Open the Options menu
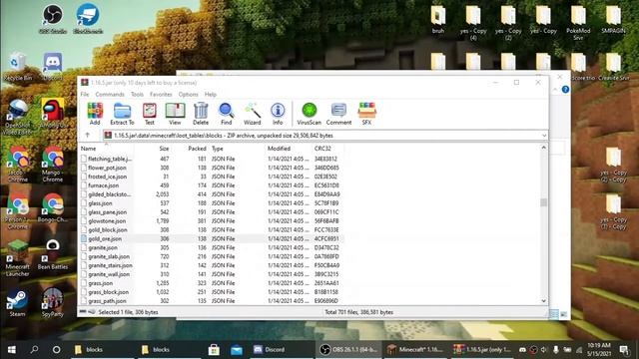Viewport: 639px width, 359px height. point(188,94)
